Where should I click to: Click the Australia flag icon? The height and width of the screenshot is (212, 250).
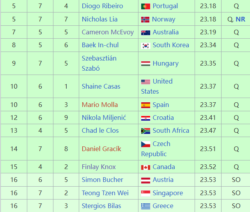(x=145, y=32)
